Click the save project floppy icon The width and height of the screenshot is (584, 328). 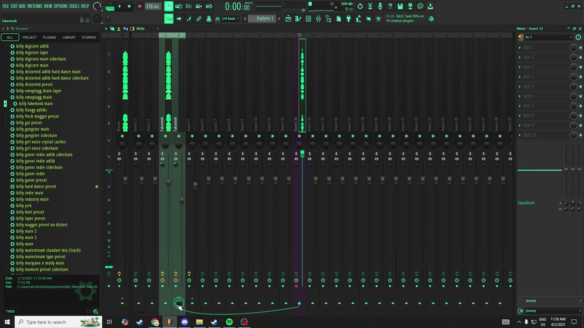coord(400,6)
